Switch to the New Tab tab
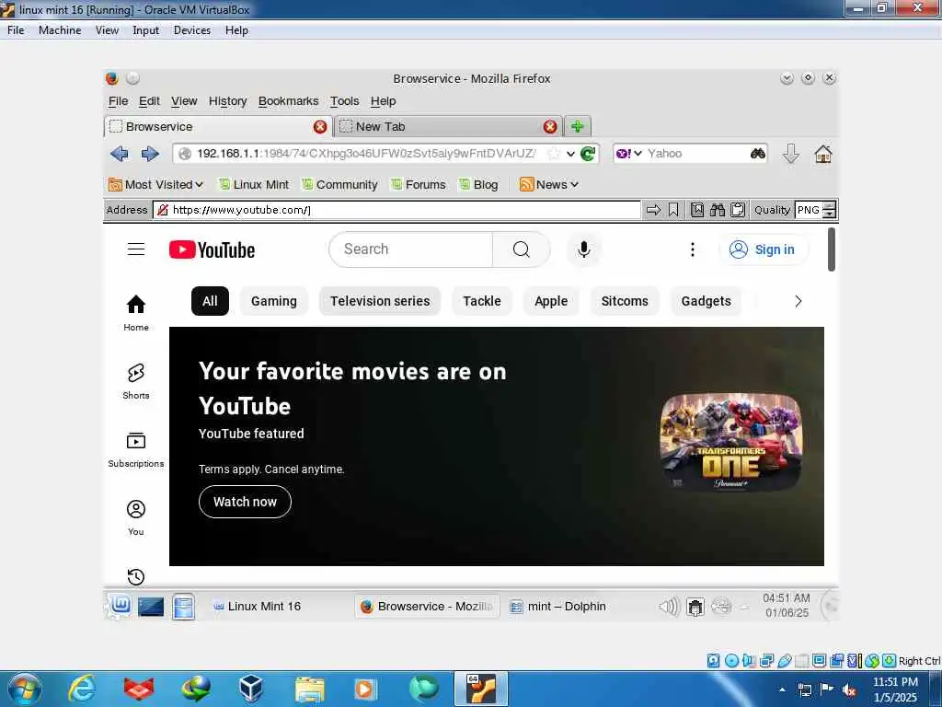942x707 pixels. [x=448, y=126]
